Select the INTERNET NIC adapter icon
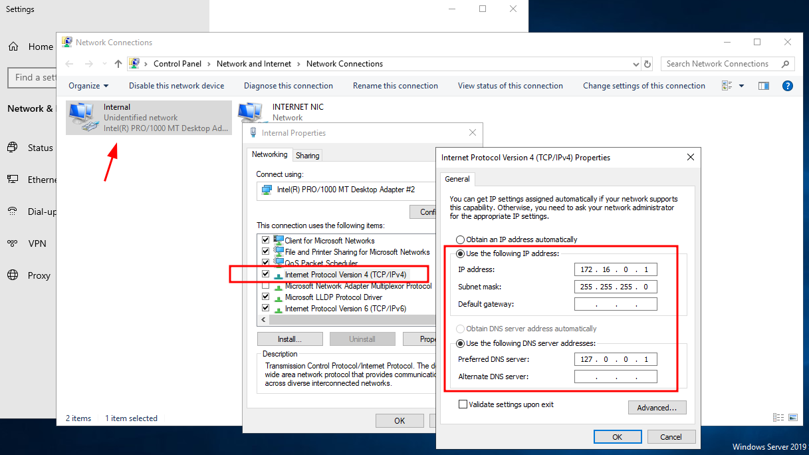Image resolution: width=809 pixels, height=455 pixels. (251, 112)
